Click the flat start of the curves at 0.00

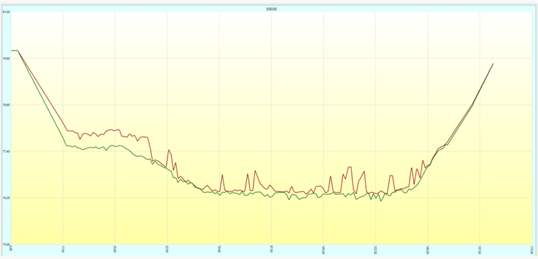tap(14, 50)
